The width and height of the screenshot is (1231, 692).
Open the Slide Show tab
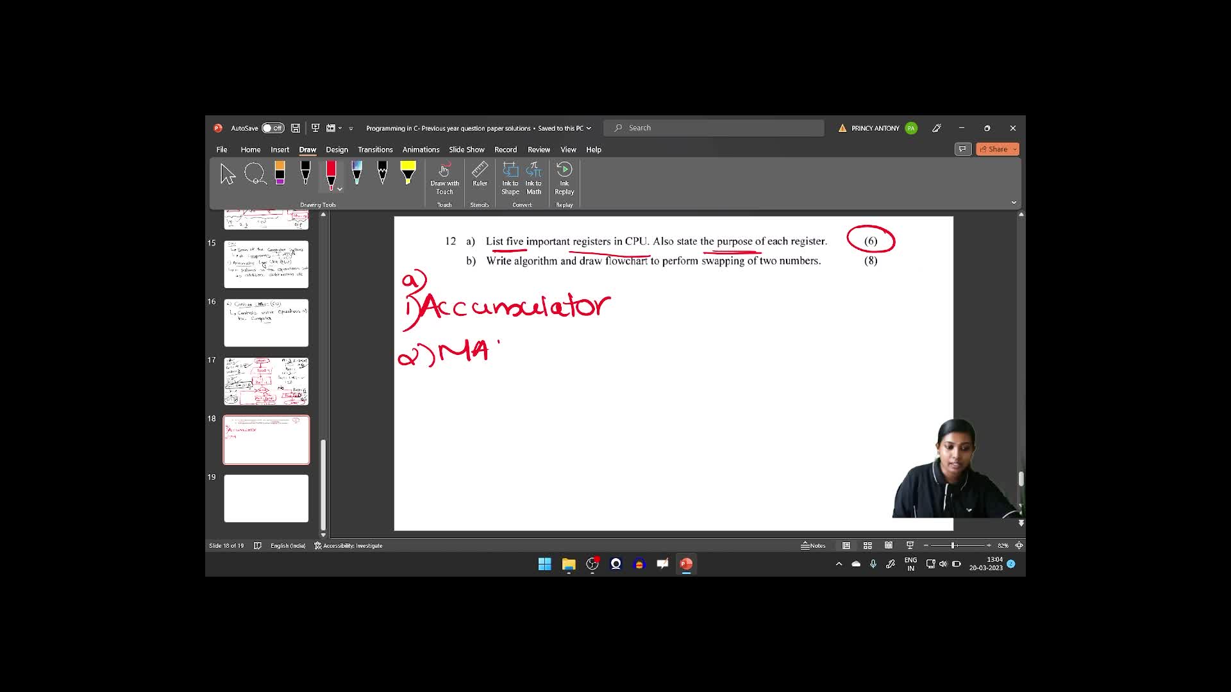click(x=466, y=149)
